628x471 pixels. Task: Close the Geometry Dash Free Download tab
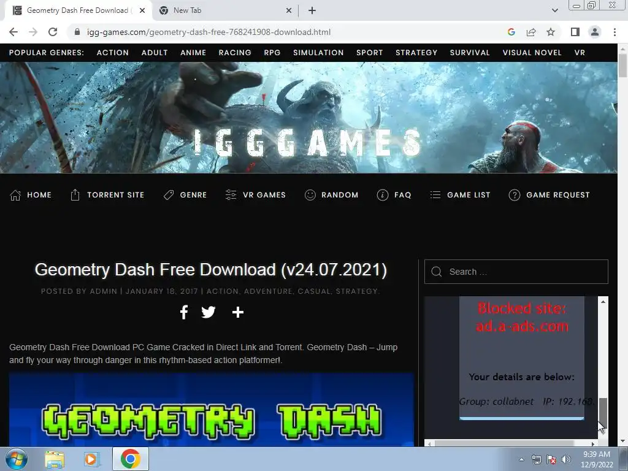tap(142, 10)
